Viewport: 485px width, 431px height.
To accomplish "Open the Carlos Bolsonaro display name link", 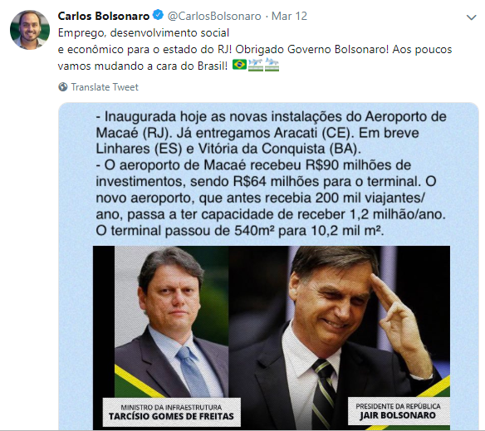I will coord(104,16).
